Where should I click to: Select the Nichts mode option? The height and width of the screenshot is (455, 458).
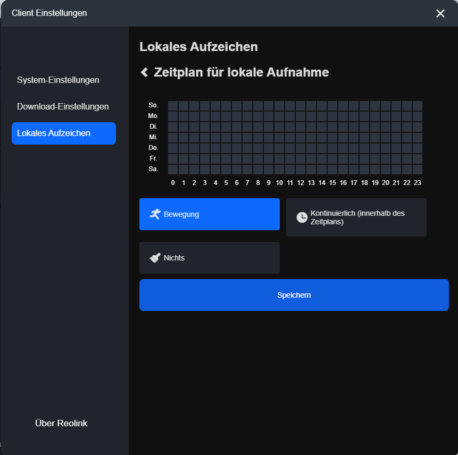click(x=210, y=258)
